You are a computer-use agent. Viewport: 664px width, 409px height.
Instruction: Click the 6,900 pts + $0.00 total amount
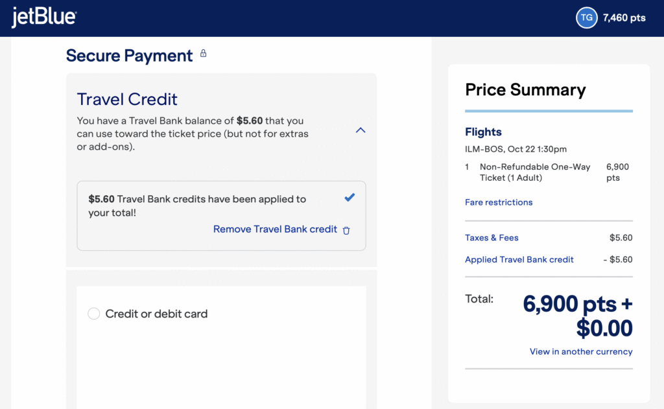[x=577, y=316]
